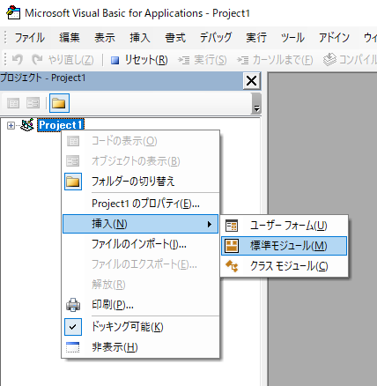Click the printer icon beside 印刷(P)
The width and height of the screenshot is (377, 386).
coord(73,305)
